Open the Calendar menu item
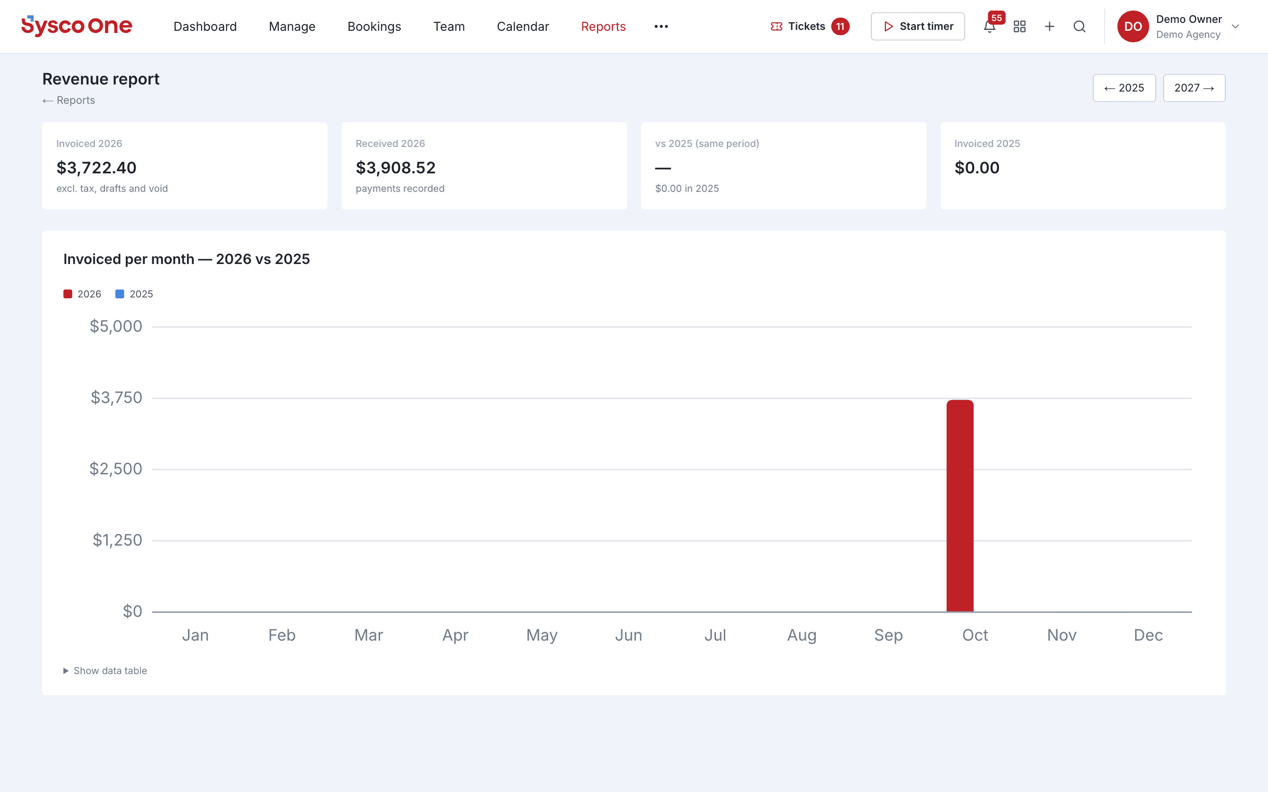The image size is (1268, 792). (523, 26)
